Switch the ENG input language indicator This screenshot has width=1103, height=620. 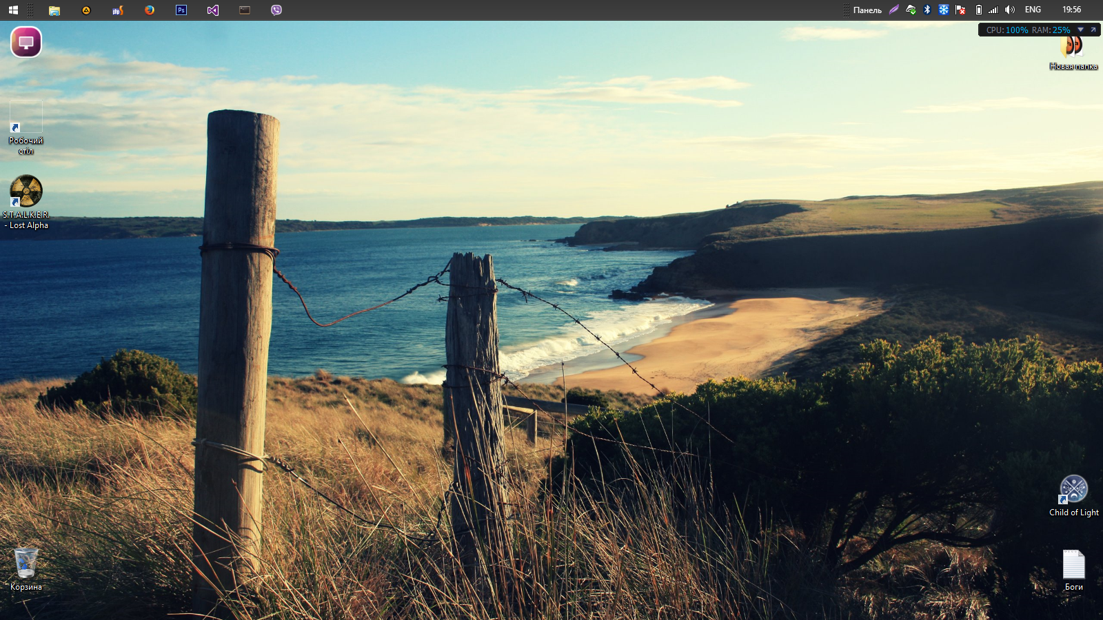click(1033, 10)
